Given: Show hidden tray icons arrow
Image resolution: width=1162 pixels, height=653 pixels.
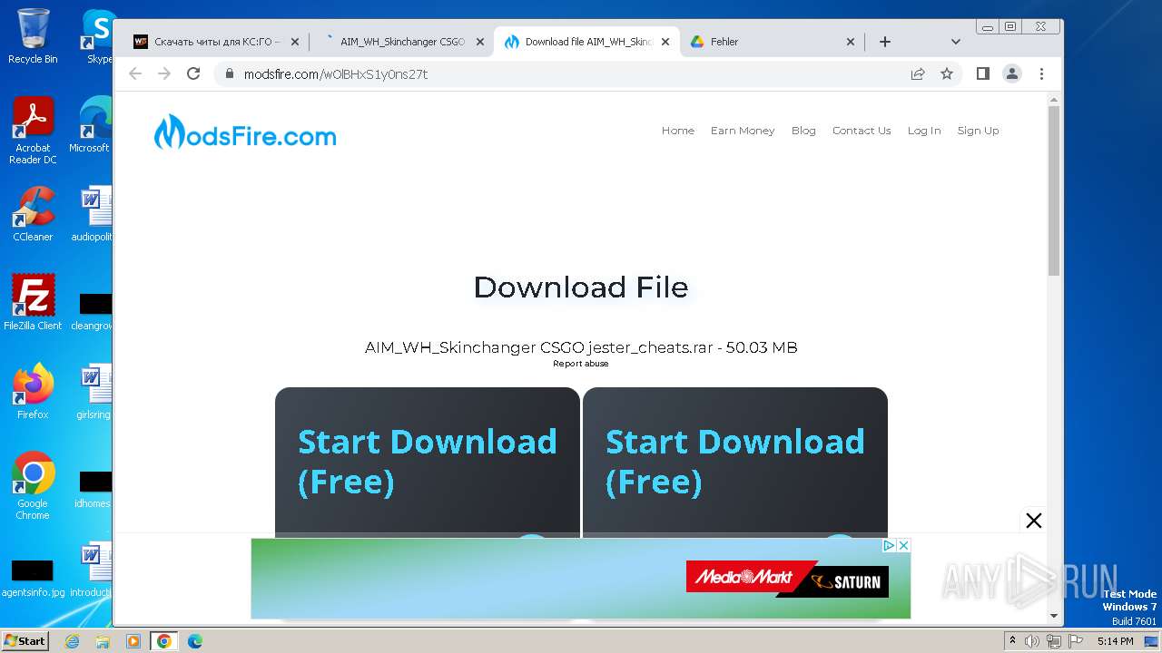Looking at the screenshot, I should [1012, 641].
